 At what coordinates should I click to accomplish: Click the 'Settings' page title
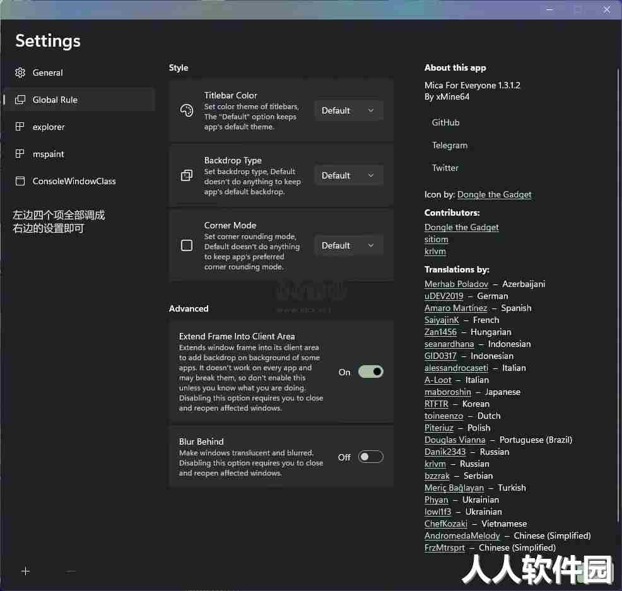[48, 41]
